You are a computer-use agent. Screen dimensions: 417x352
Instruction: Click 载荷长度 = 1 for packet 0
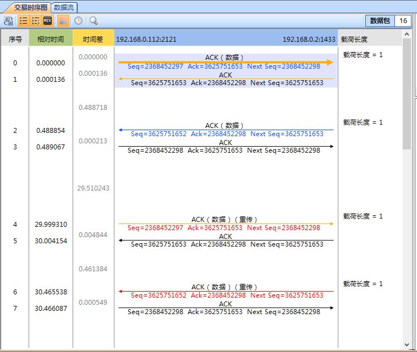(x=363, y=55)
